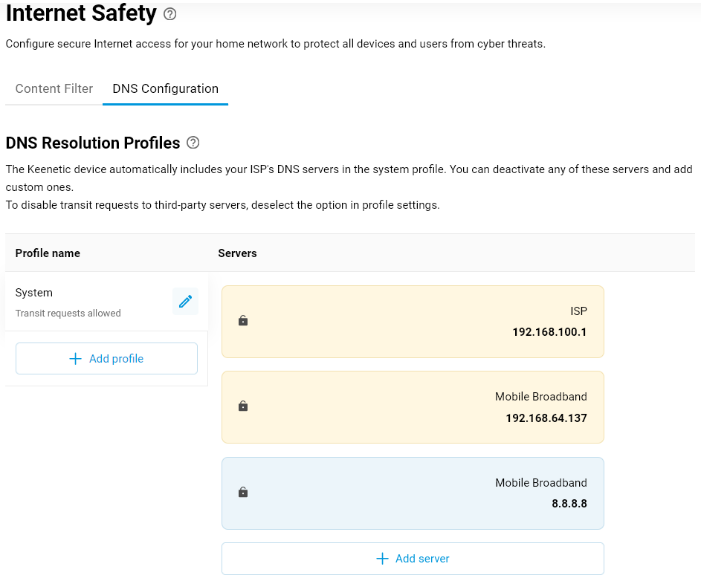Select the DNS Configuration tab
This screenshot has height=581, width=701.
[165, 88]
